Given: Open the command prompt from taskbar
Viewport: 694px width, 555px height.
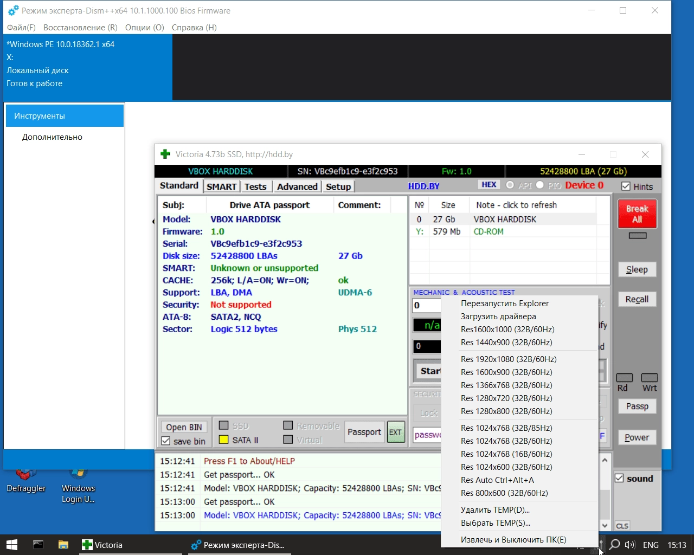Looking at the screenshot, I should coord(38,545).
